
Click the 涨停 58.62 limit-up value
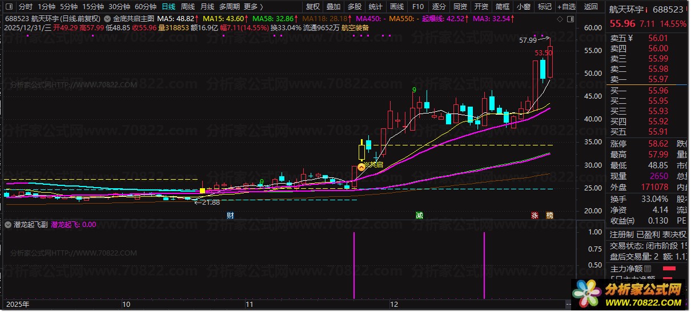click(658, 144)
